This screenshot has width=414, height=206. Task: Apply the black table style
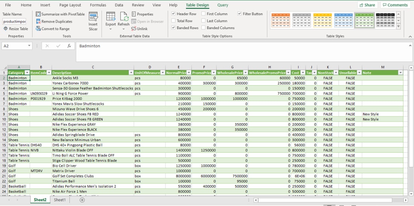tap(385, 20)
